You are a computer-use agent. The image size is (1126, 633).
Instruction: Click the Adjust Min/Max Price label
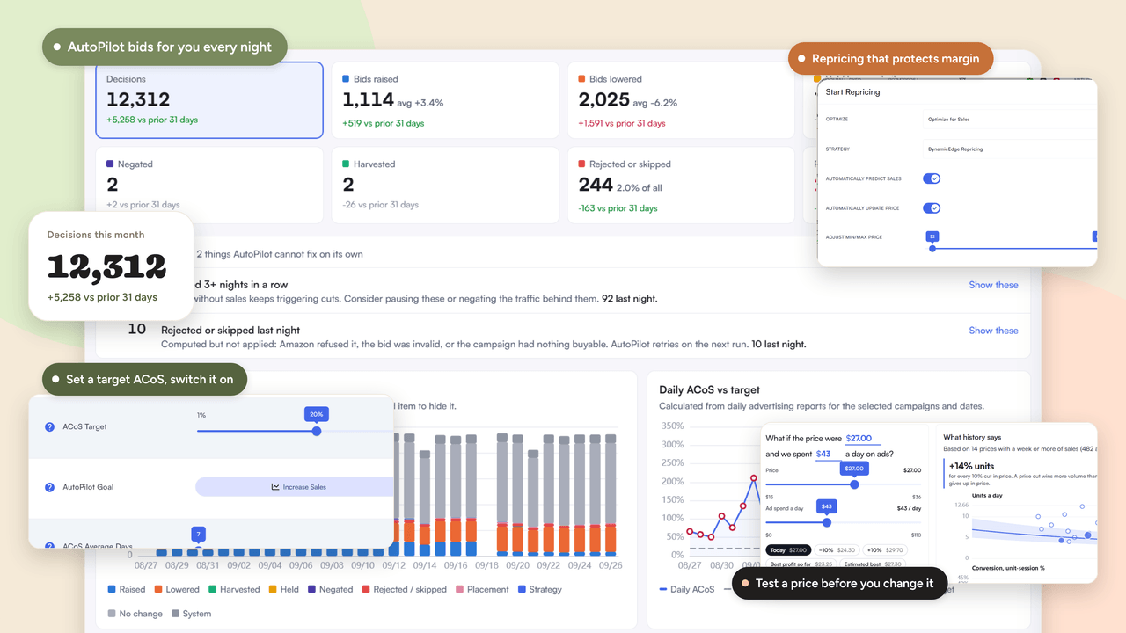(853, 237)
